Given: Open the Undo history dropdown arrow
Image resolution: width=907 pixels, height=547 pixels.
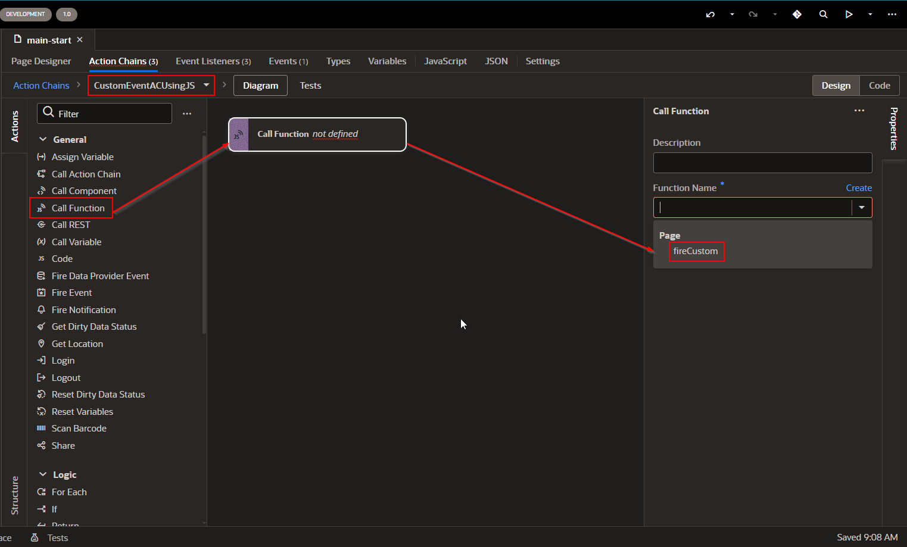Looking at the screenshot, I should pyautogui.click(x=732, y=14).
